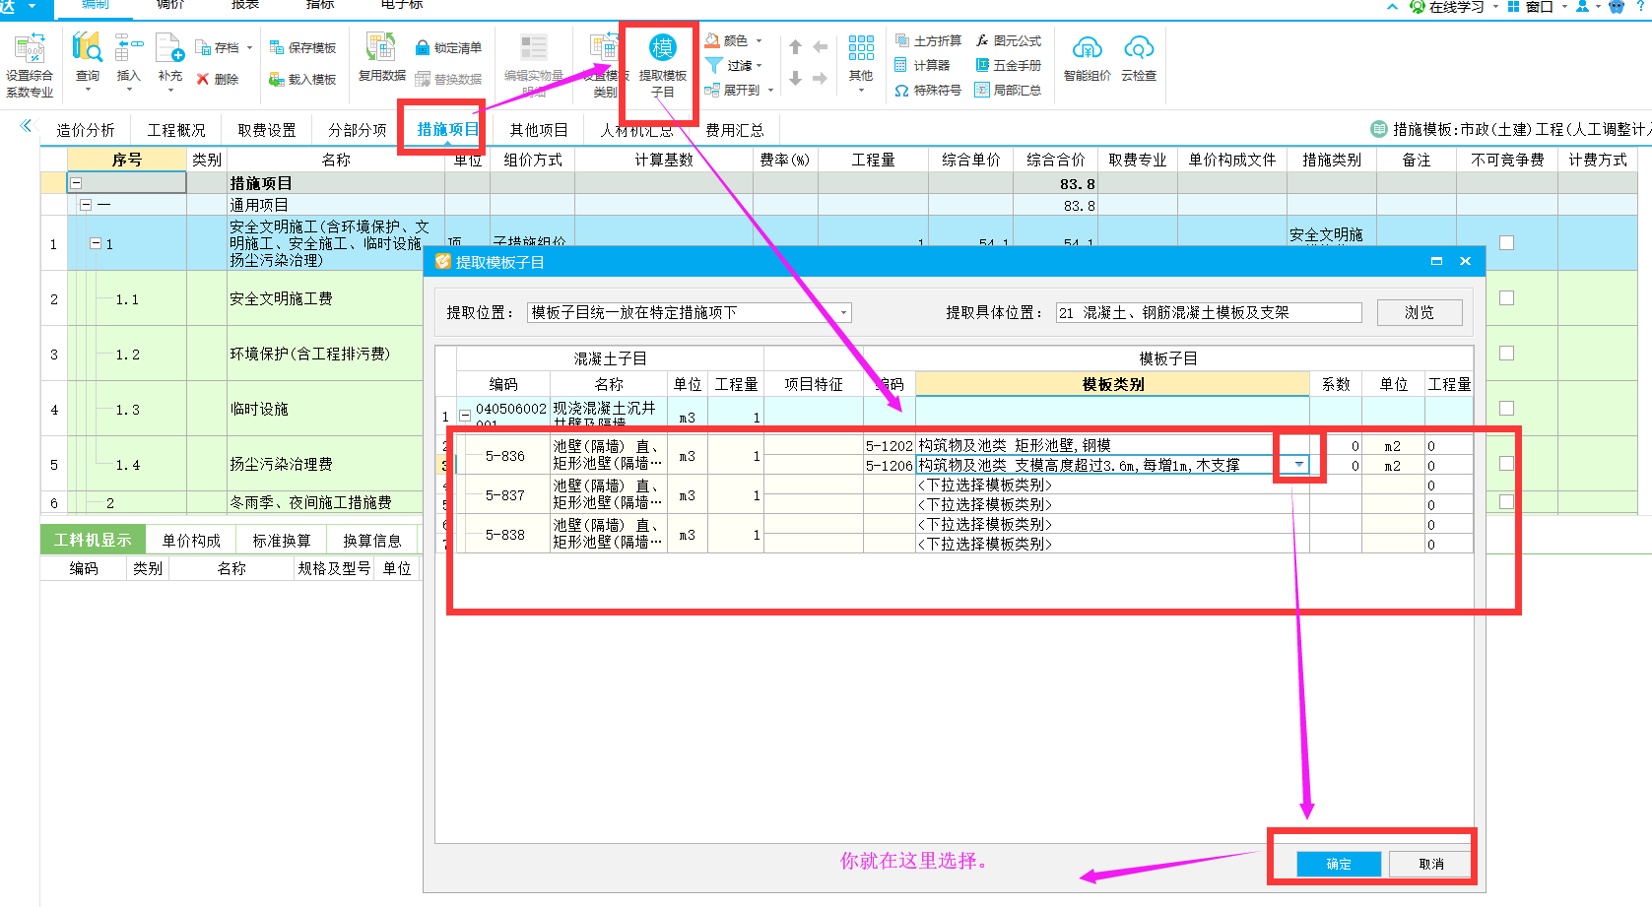Screen dimensions: 1652x907
Task: Tick 不可竞争费 checkbox for 安全文明施工 row 1
Action: (1506, 242)
